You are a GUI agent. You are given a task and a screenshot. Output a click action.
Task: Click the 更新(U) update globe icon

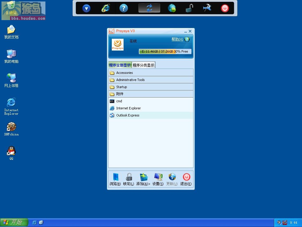pos(172,179)
